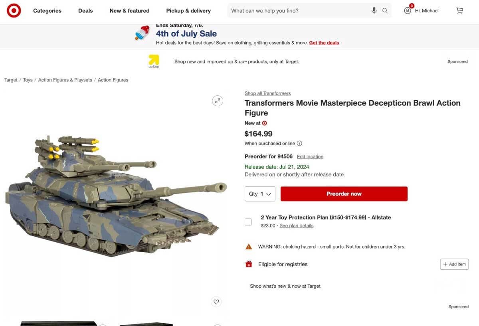View See plan details for protection plan

(296, 225)
